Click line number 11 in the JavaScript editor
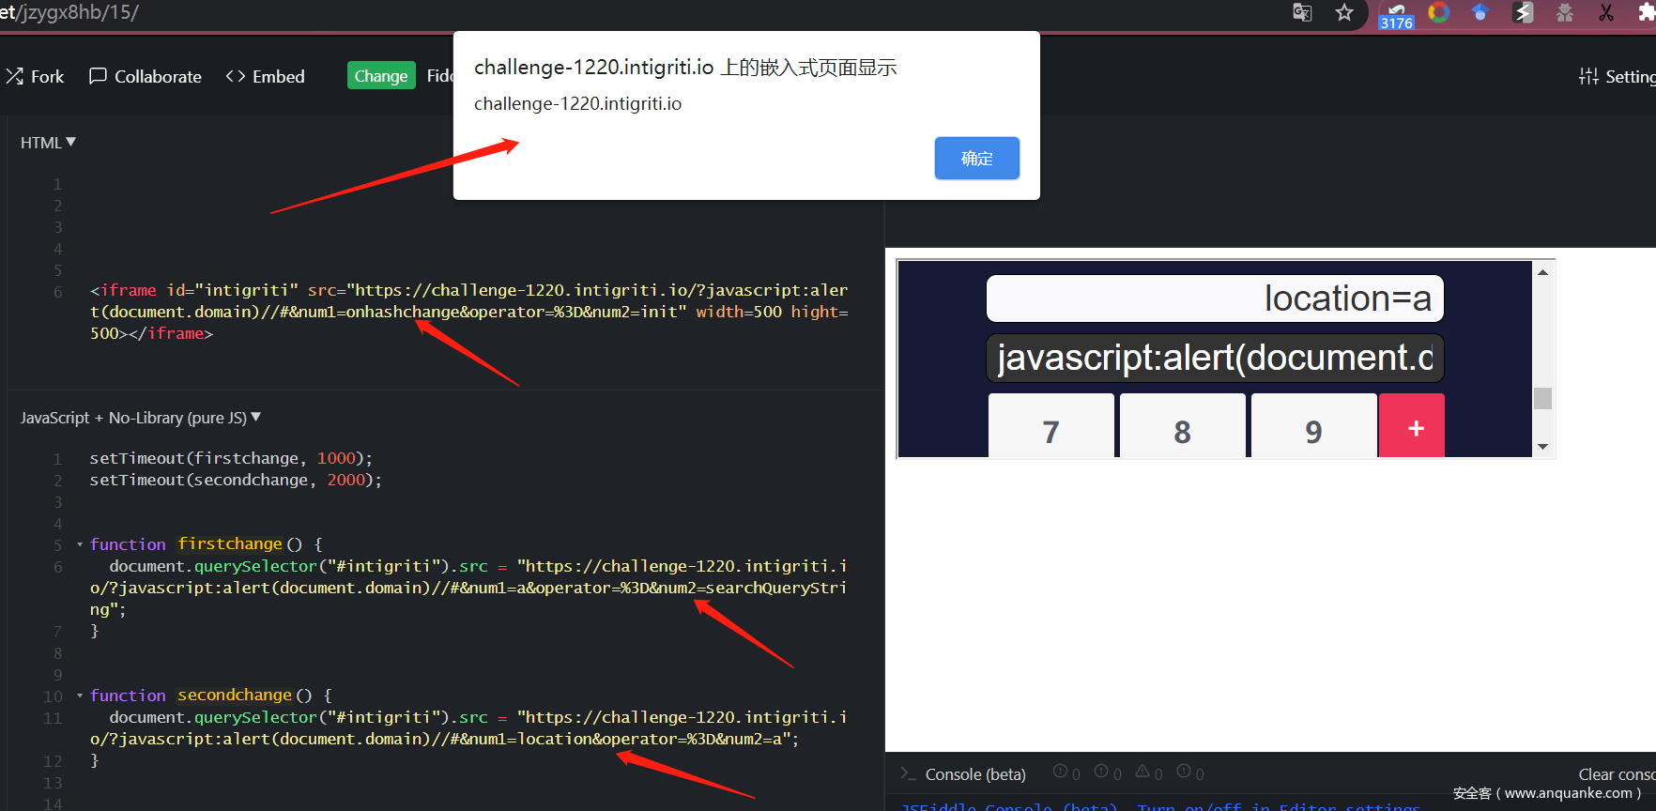 pyautogui.click(x=53, y=718)
